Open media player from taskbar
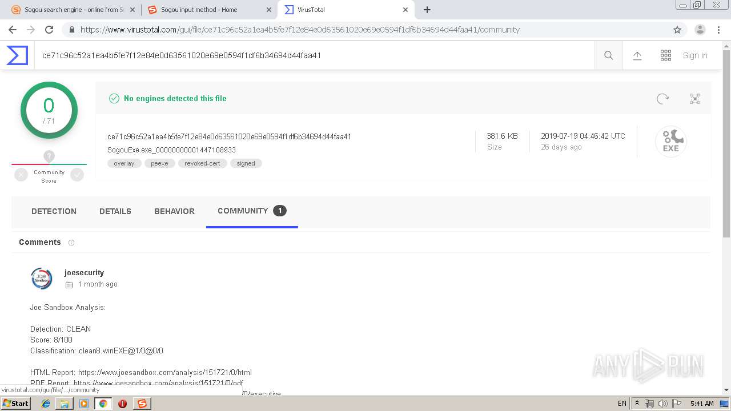 pos(84,404)
